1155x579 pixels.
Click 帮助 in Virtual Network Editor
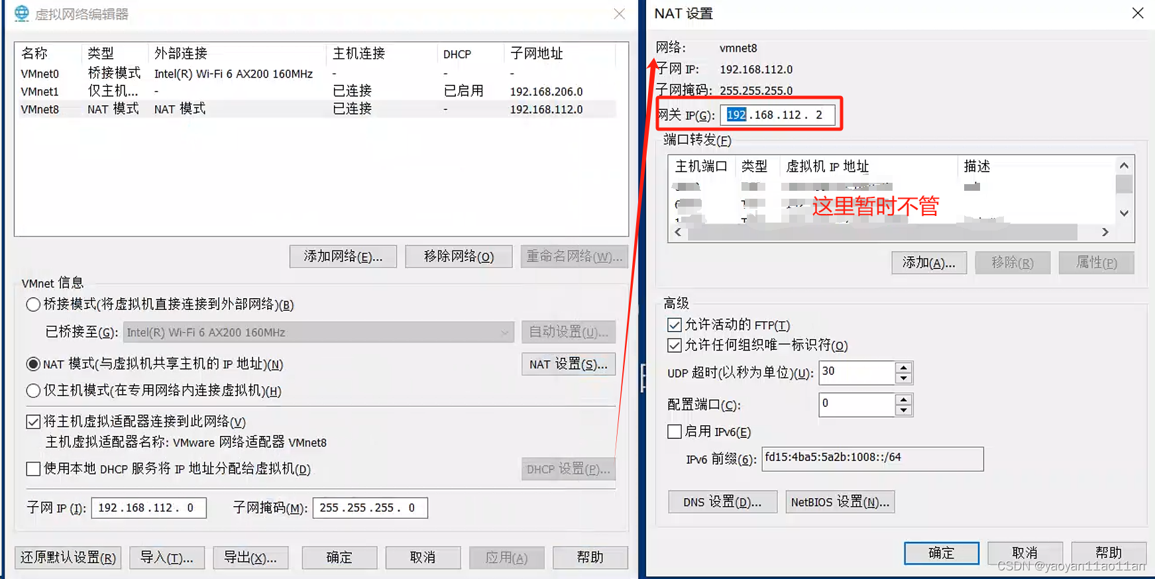pyautogui.click(x=590, y=558)
